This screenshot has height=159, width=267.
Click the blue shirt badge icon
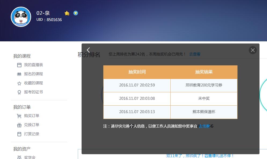76,13
